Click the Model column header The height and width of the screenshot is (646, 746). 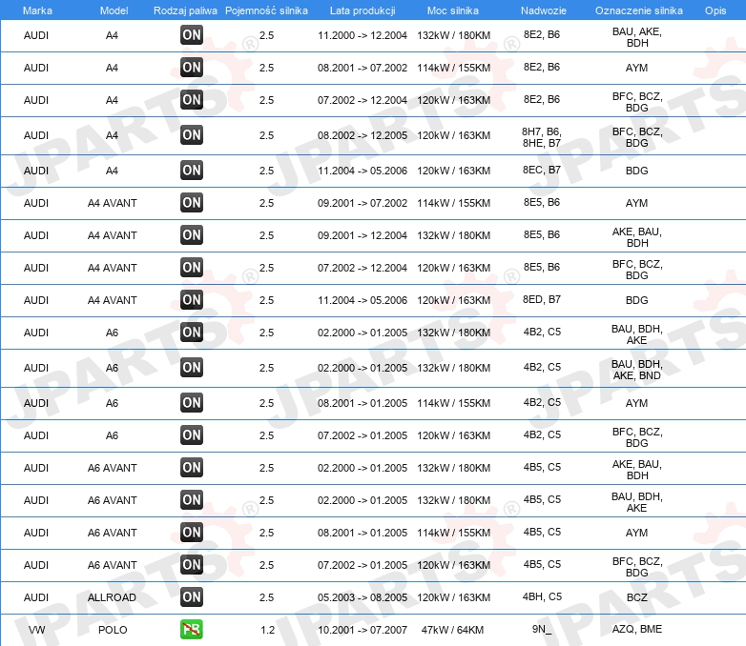(114, 10)
